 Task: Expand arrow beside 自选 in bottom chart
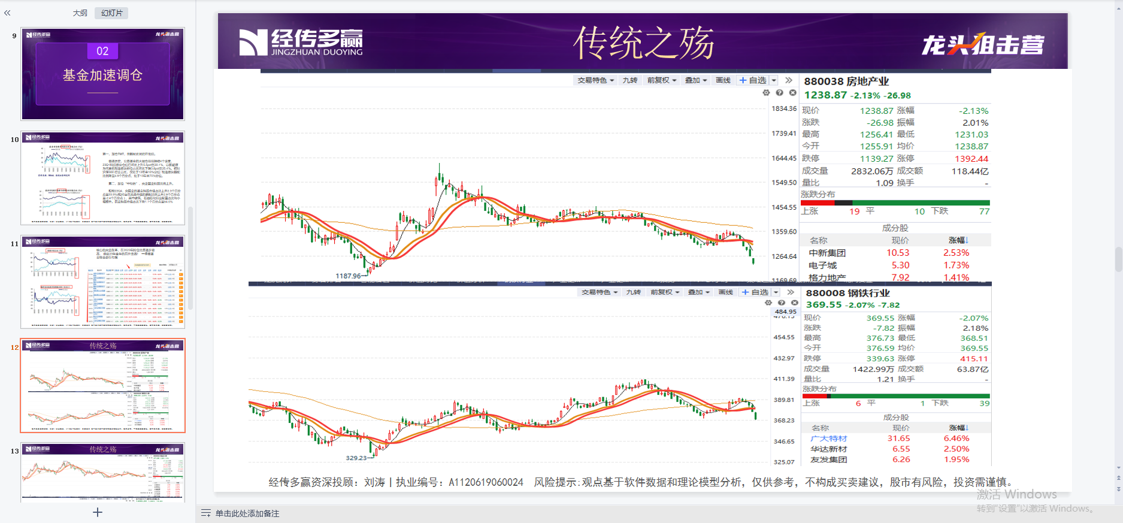pos(776,292)
